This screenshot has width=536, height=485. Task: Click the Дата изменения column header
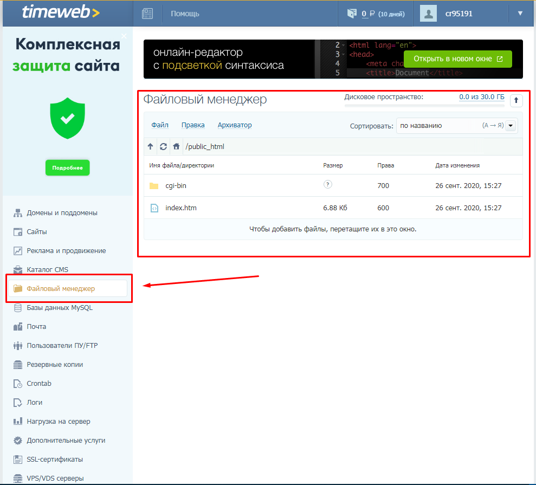click(457, 165)
